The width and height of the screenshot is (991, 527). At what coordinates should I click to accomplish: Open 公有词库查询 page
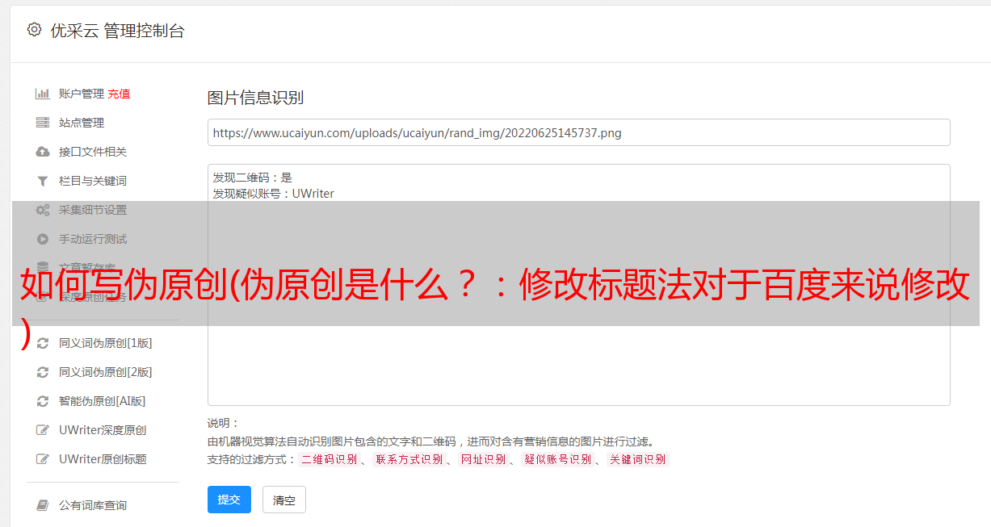(x=93, y=505)
